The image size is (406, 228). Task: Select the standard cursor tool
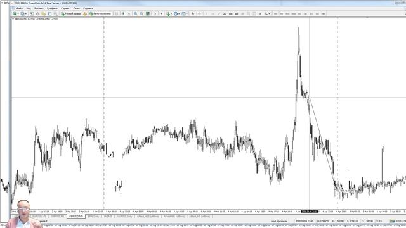[193, 14]
